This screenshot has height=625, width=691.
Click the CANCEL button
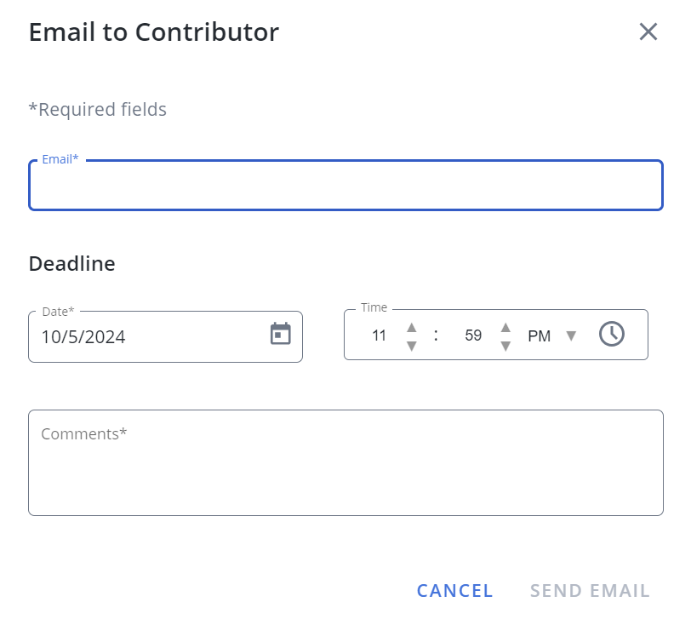454,591
